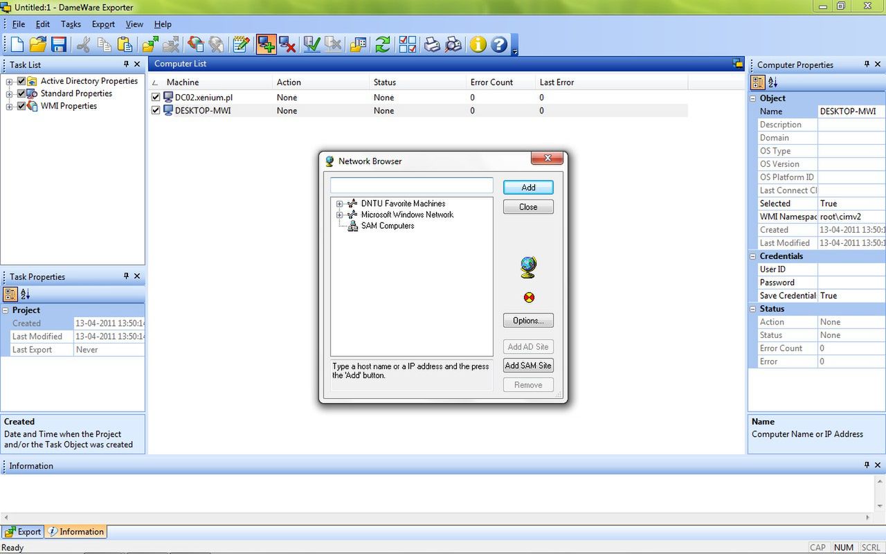This screenshot has width=886, height=554.
Task: Toggle Active Directory Properties checkbox
Action: click(x=21, y=81)
